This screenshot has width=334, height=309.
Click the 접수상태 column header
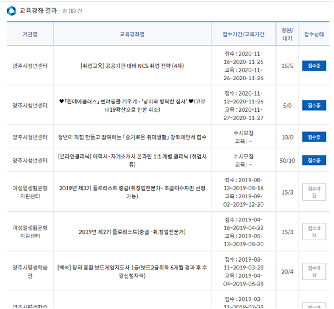[314, 34]
